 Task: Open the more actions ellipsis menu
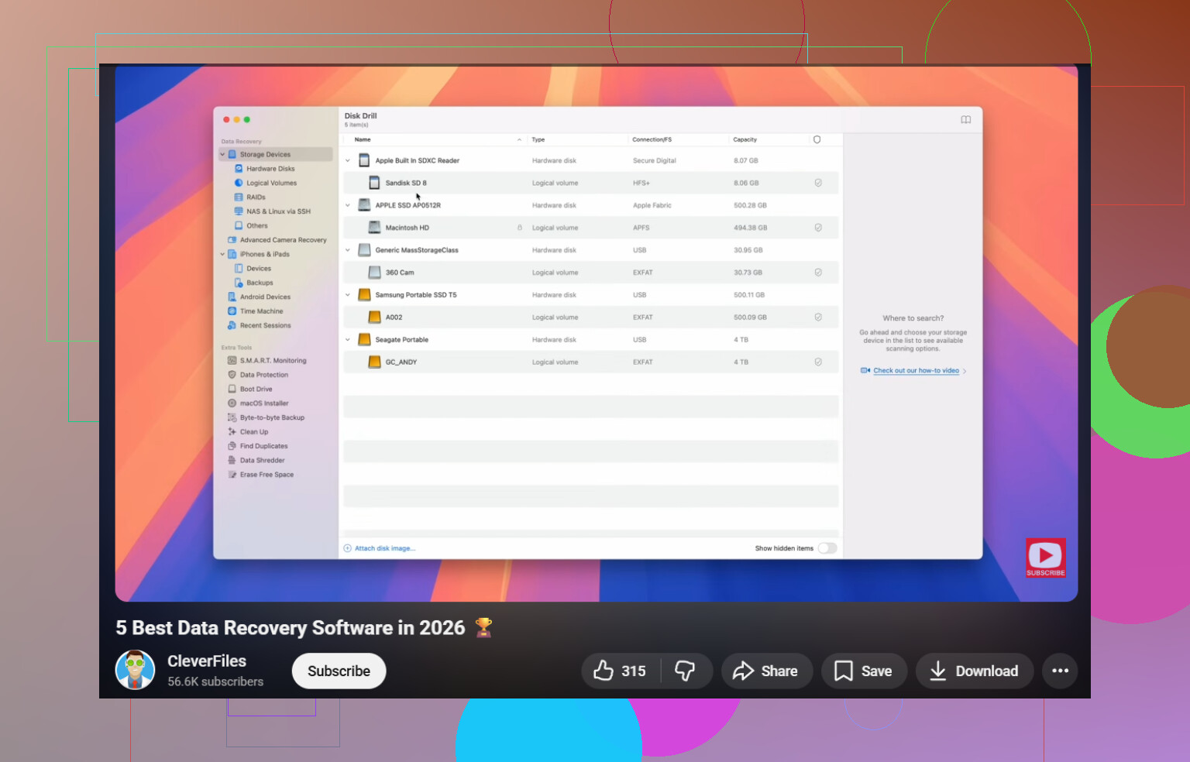click(x=1061, y=671)
